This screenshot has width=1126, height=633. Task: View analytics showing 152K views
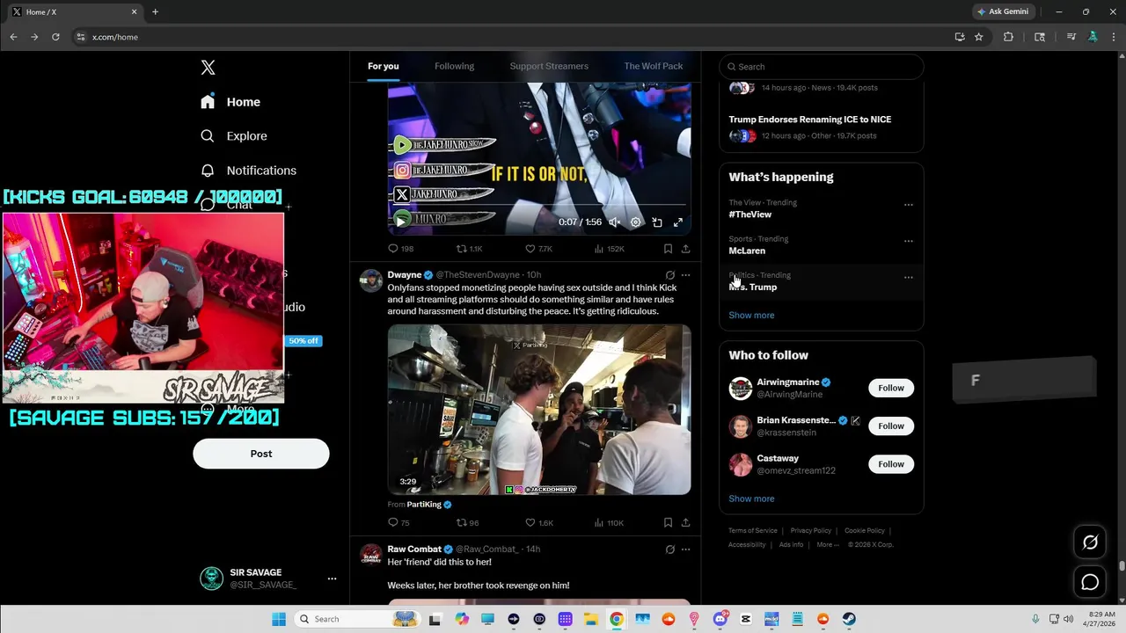pyautogui.click(x=609, y=249)
